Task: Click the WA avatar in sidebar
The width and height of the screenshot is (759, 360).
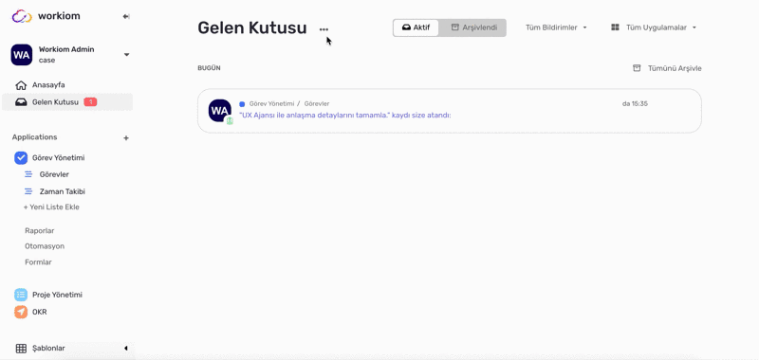Action: [x=21, y=55]
